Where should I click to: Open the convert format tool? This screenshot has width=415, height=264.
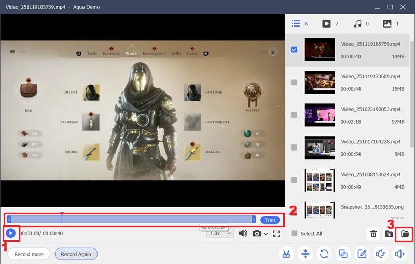pos(324,254)
